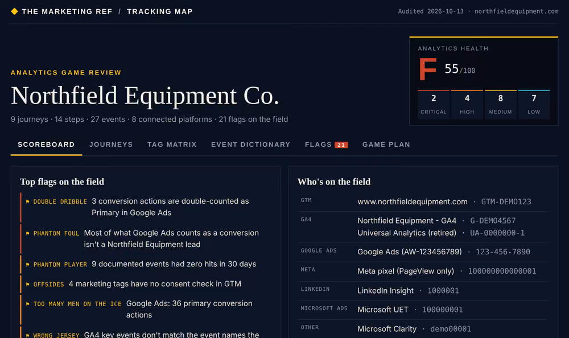Click the Microsoft UET row

click(423, 310)
